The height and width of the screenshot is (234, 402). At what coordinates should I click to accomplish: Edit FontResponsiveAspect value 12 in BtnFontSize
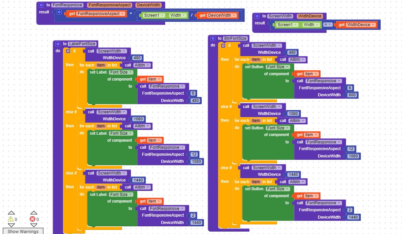pos(351,149)
